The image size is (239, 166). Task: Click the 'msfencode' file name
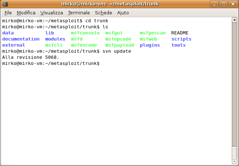(x=84, y=45)
